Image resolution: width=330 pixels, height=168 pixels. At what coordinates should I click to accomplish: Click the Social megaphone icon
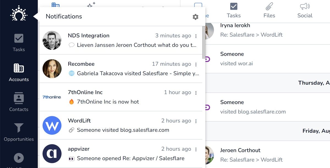(305, 6)
